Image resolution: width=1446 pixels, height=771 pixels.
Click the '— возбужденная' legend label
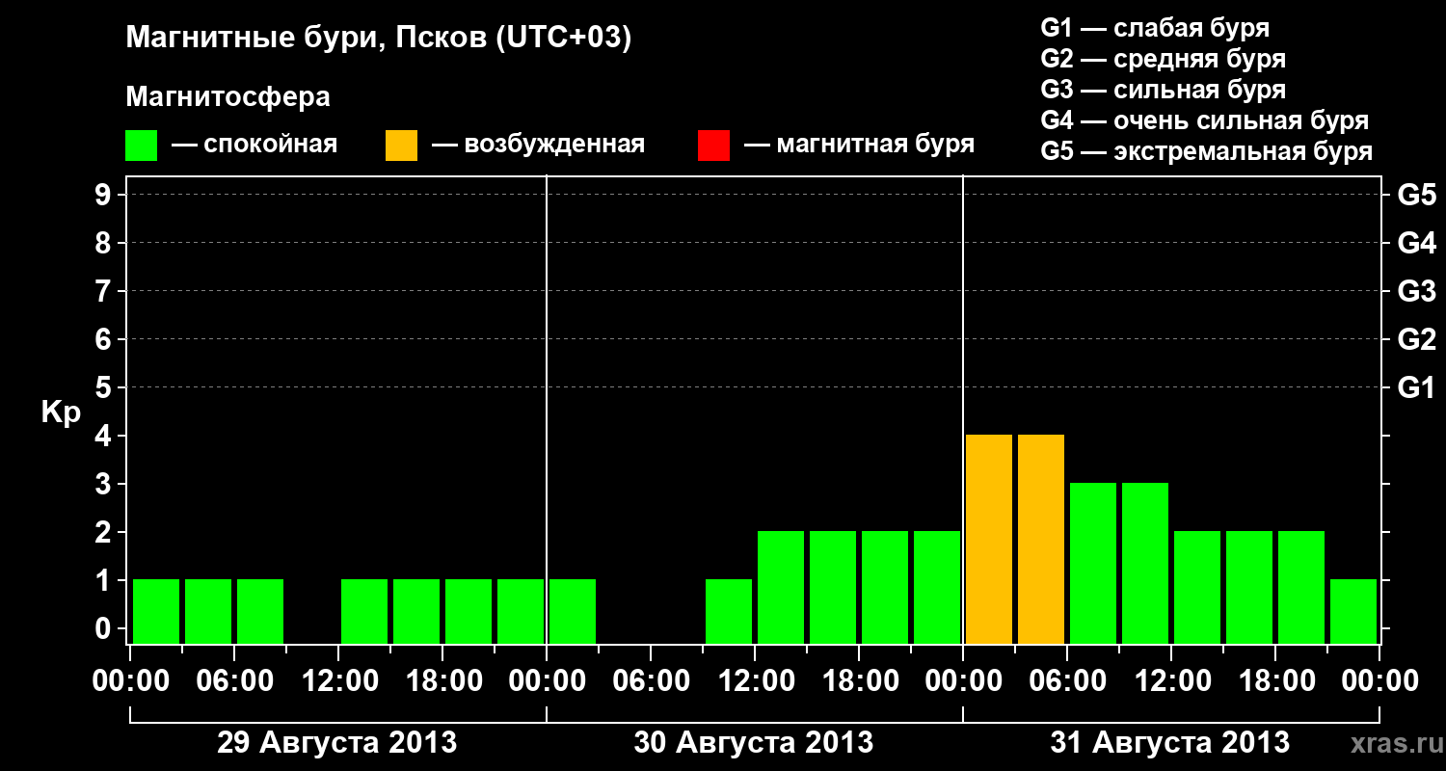pos(538,146)
